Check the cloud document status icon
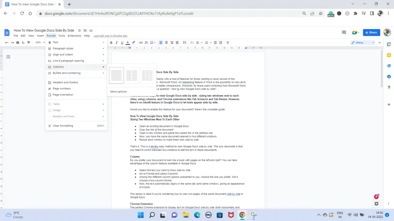The image size is (394, 221). click(91, 31)
